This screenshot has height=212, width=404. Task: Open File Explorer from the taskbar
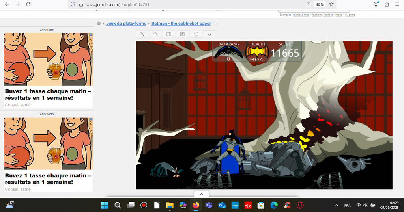point(170,205)
